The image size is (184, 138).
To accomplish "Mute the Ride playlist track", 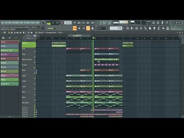I will (34, 73).
